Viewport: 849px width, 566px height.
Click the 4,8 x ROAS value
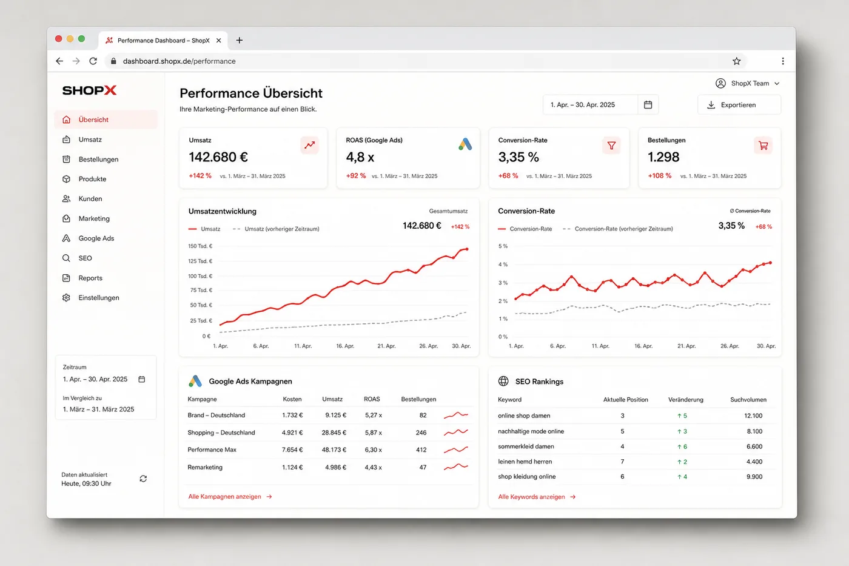[x=360, y=157]
